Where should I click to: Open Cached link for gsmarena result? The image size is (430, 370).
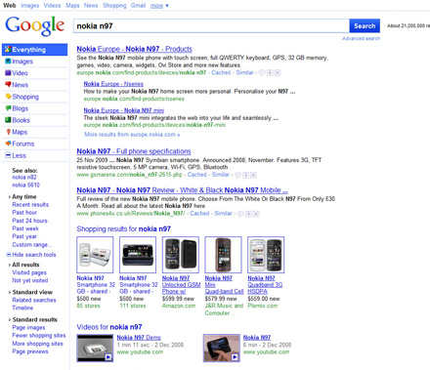coord(196,175)
